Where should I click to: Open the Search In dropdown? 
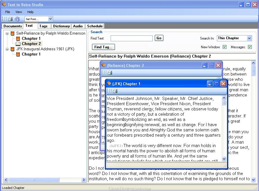pos(249,38)
